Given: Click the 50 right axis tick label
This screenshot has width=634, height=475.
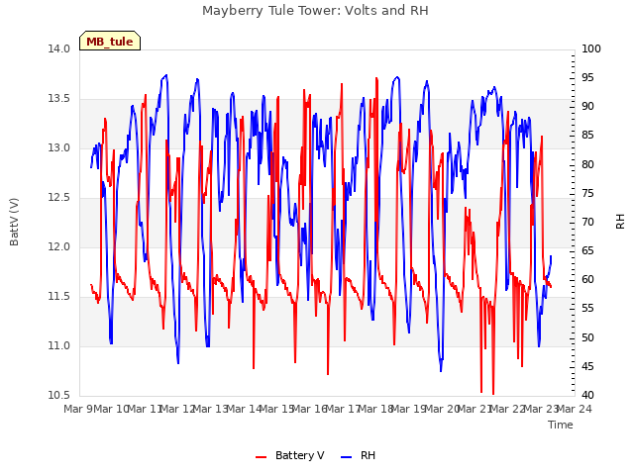Looking at the screenshot, I should tap(587, 337).
